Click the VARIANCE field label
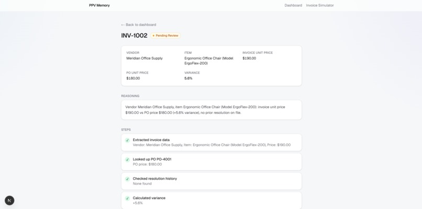 (192, 73)
